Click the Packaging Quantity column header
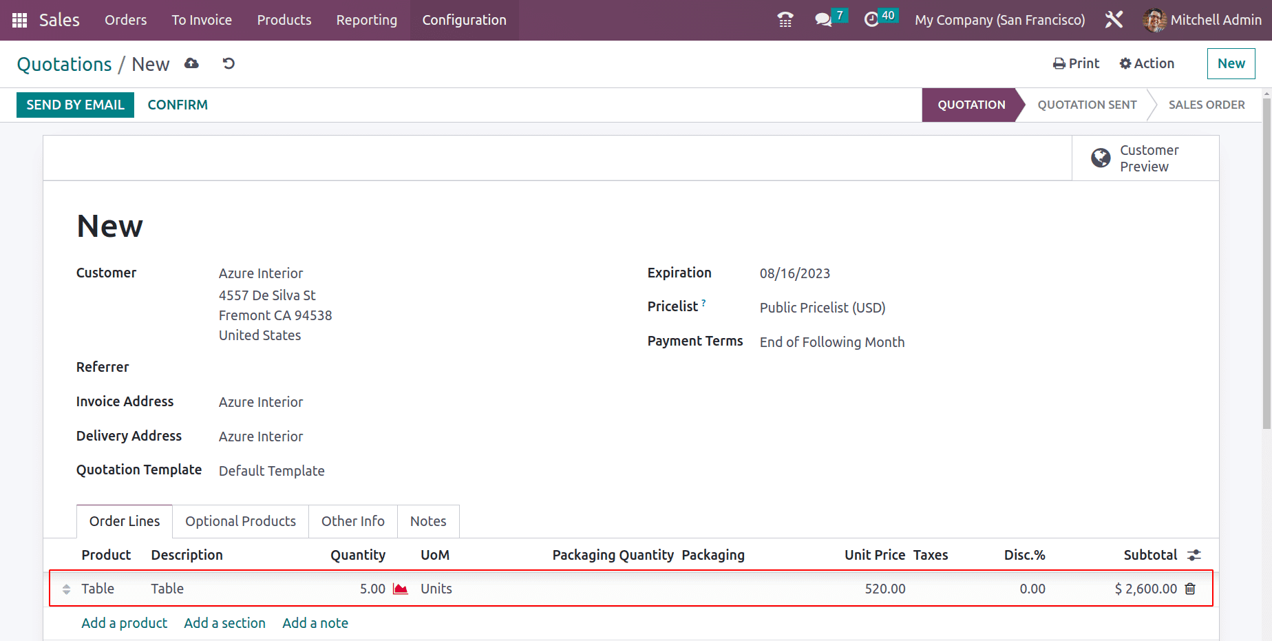The width and height of the screenshot is (1272, 641). click(x=613, y=555)
